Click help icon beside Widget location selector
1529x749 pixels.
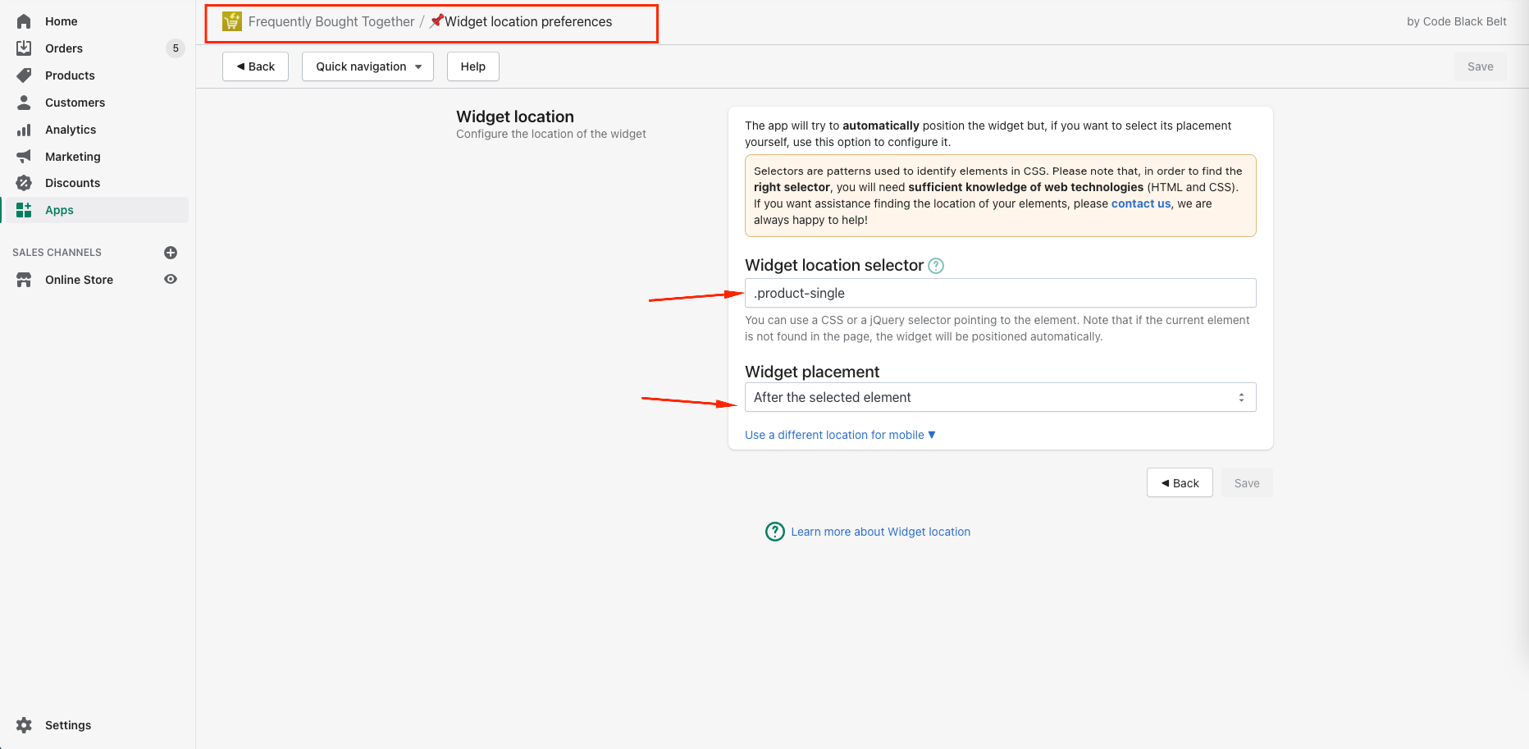[936, 266]
